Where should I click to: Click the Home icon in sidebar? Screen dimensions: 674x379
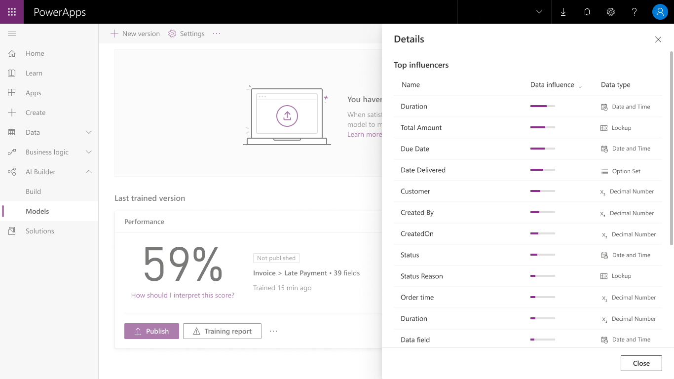(x=12, y=53)
